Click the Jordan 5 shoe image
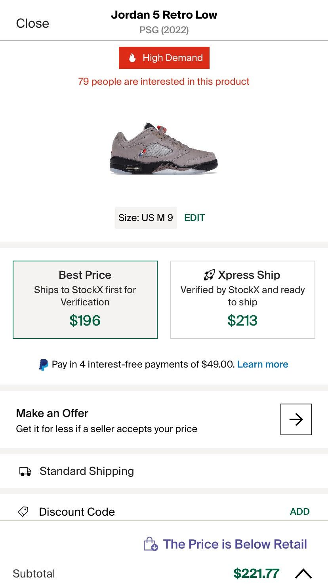The height and width of the screenshot is (585, 328). tap(164, 149)
